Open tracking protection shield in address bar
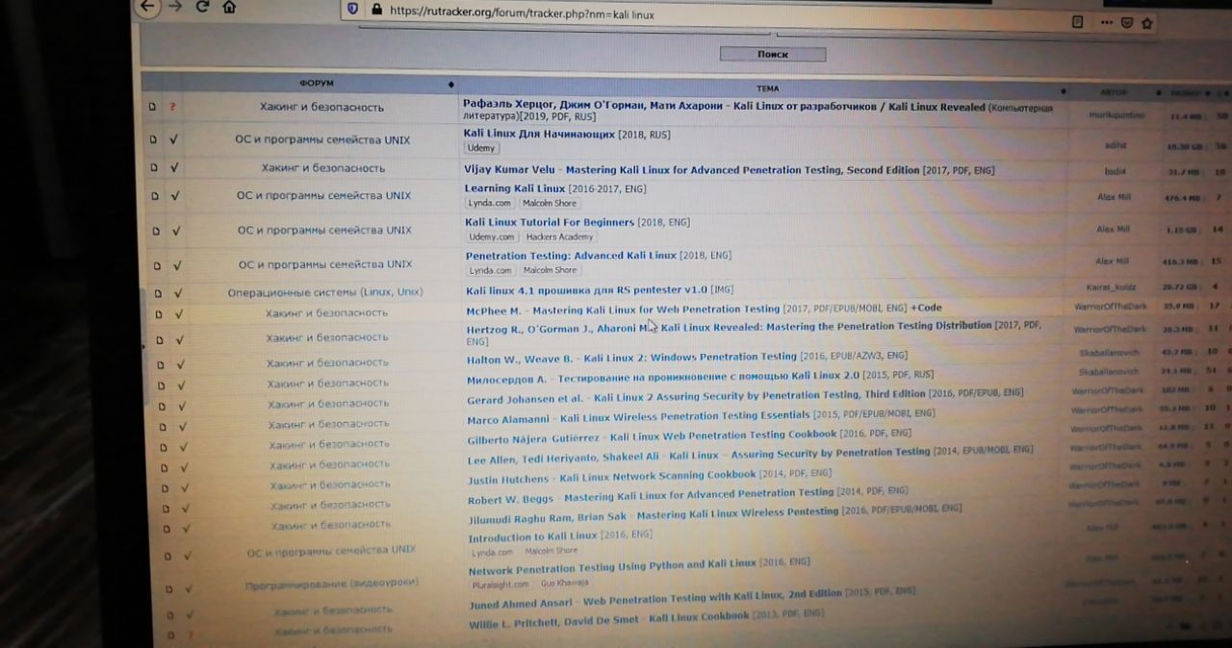The height and width of the screenshot is (648, 1232). coord(352,9)
